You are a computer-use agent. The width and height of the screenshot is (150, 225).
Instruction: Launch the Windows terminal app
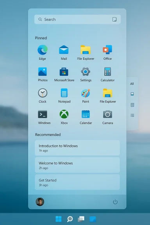click(x=43, y=114)
